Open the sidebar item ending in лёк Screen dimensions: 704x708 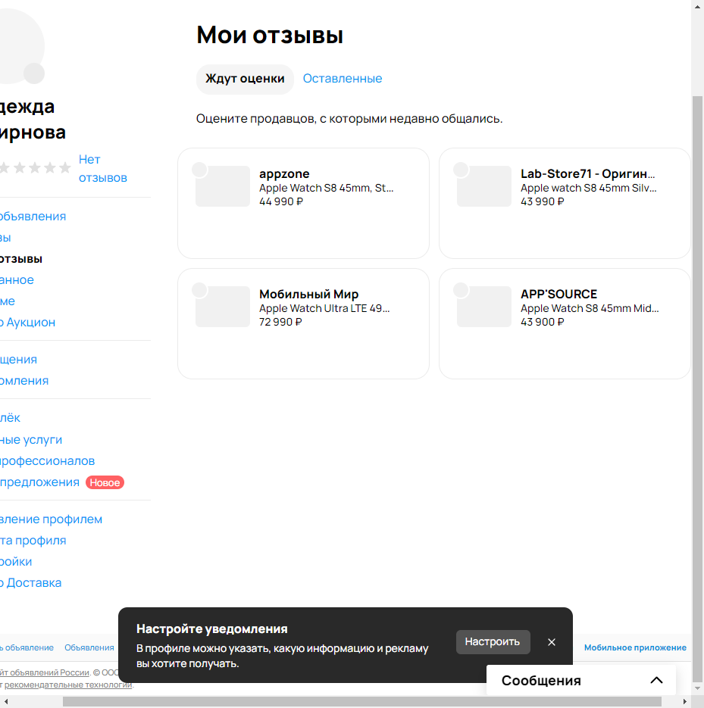tap(10, 418)
